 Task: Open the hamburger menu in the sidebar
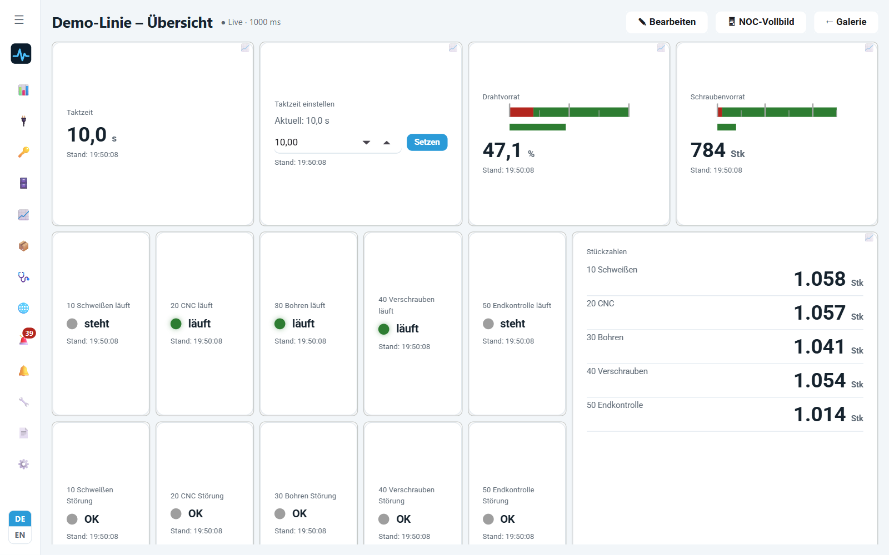[19, 20]
